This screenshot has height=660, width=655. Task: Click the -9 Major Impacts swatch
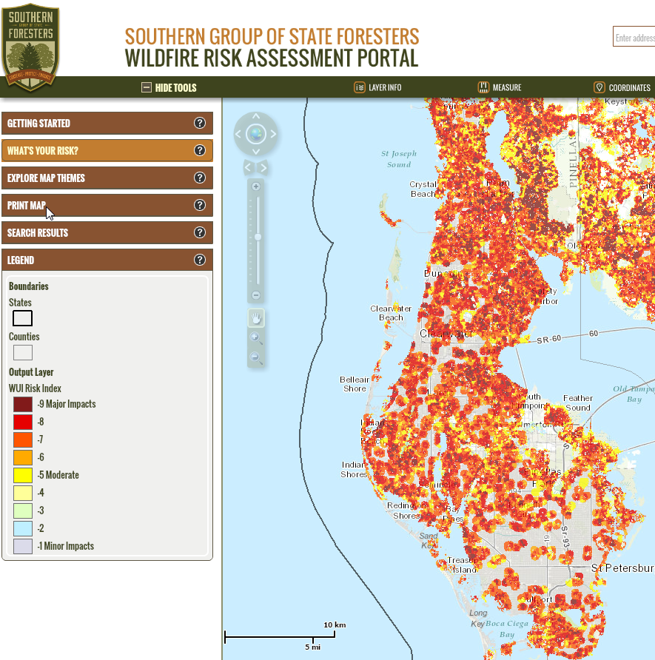23,404
